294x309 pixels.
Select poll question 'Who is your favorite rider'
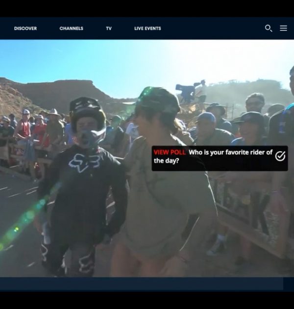[x=213, y=156]
